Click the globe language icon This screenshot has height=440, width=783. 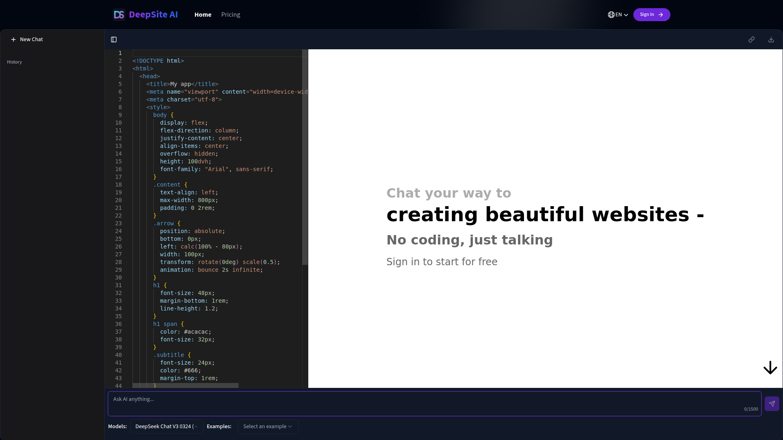(x=611, y=15)
